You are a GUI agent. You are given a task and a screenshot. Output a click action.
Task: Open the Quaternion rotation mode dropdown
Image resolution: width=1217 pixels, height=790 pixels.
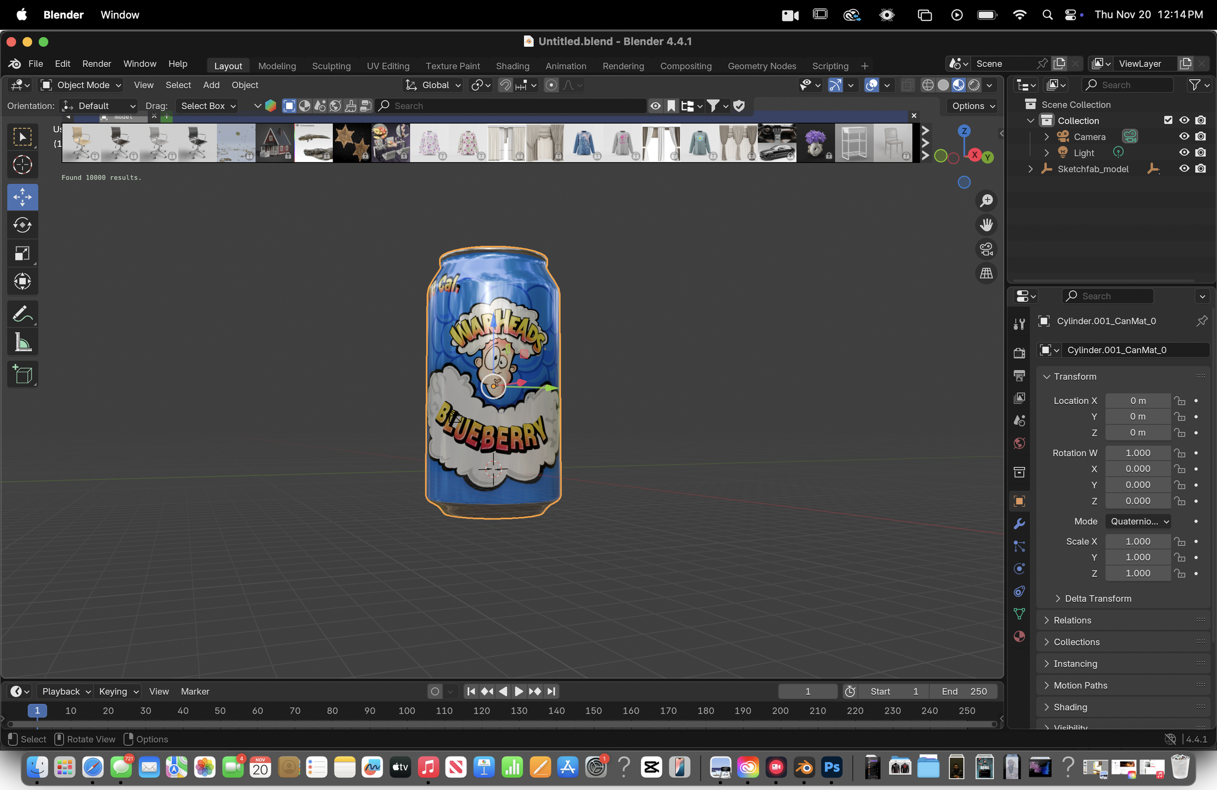tap(1138, 521)
